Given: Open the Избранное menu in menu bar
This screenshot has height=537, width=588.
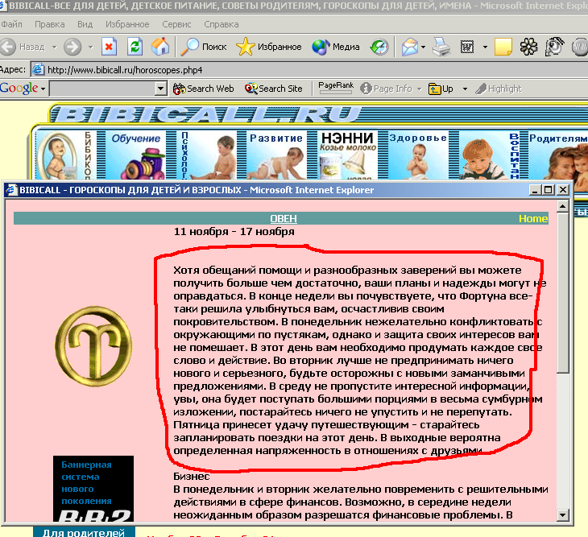Looking at the screenshot, I should coord(127,24).
